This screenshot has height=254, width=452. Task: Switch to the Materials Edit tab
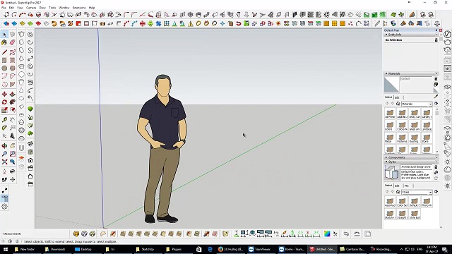pos(397,97)
